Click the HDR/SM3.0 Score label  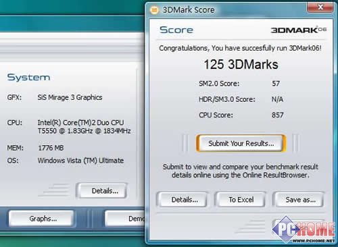tap(227, 99)
